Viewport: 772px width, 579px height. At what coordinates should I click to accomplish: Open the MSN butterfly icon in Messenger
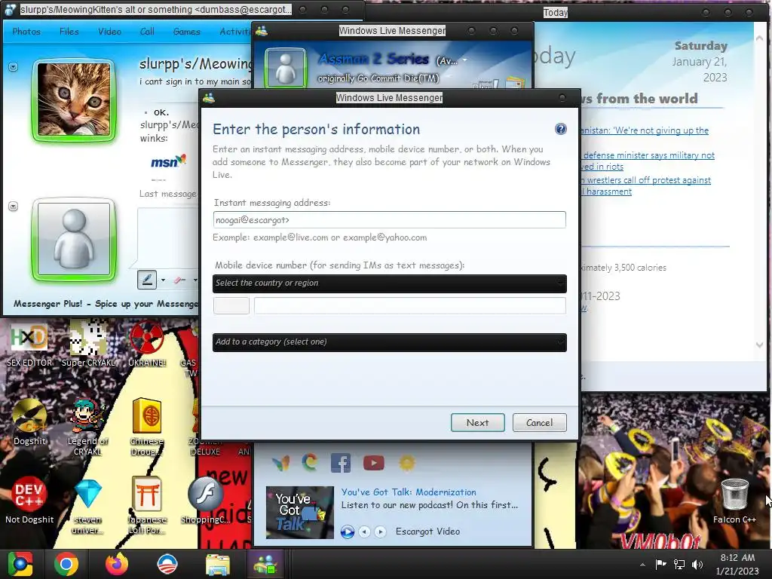[280, 463]
